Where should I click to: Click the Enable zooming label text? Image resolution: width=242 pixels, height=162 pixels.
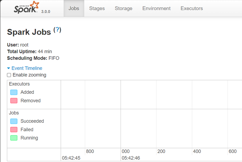30,75
